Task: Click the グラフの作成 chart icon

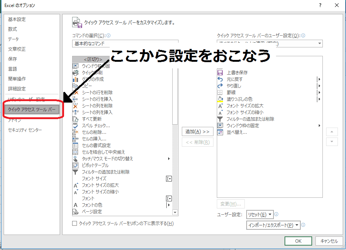Action: pos(75,79)
